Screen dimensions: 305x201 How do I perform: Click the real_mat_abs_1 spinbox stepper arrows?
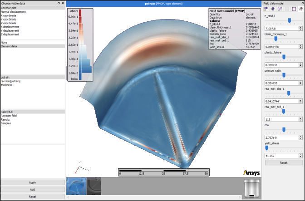coord(300,101)
